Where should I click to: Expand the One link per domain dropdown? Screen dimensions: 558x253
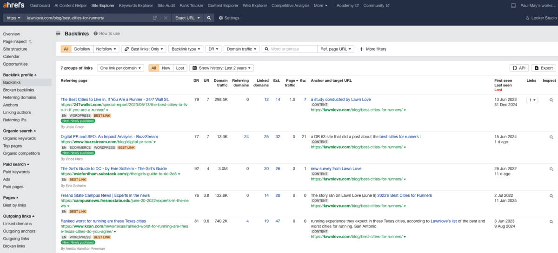click(120, 68)
